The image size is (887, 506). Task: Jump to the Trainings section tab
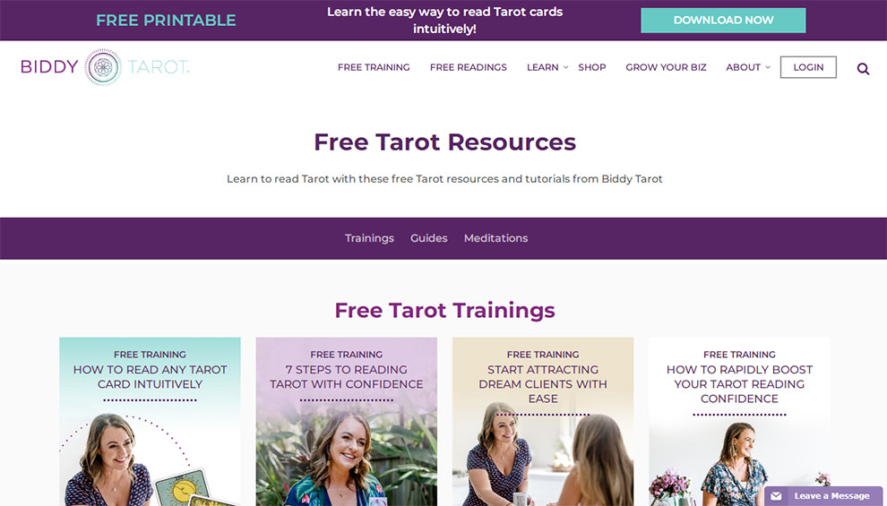click(x=369, y=238)
